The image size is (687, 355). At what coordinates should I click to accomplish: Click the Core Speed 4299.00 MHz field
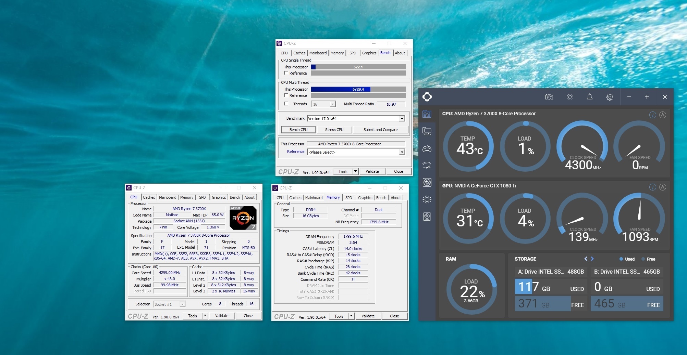(170, 273)
